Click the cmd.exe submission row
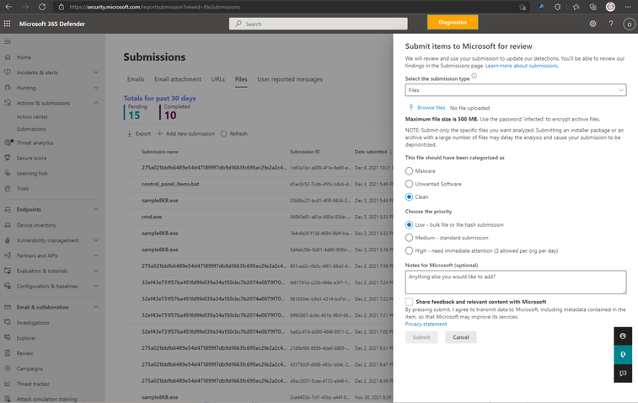Screen dimensions: 638x403 [x=258, y=217]
